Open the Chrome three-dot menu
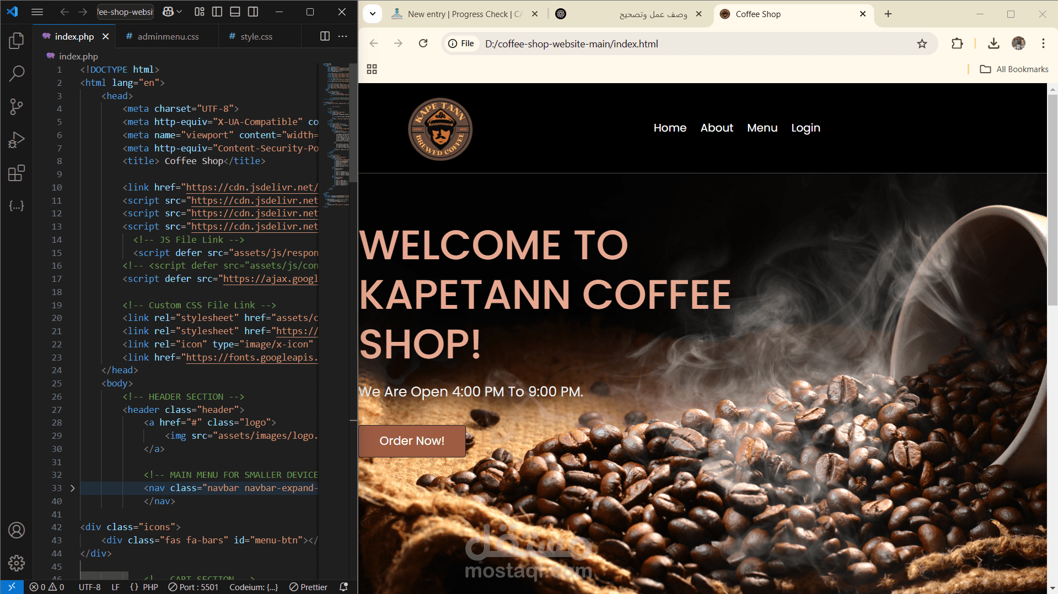The height and width of the screenshot is (594, 1058). click(1043, 43)
